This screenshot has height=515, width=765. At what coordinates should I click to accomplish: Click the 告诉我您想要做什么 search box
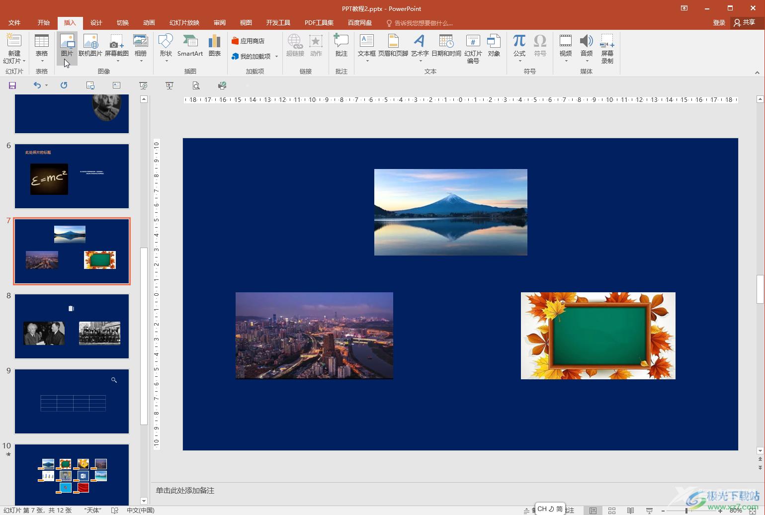(x=420, y=23)
